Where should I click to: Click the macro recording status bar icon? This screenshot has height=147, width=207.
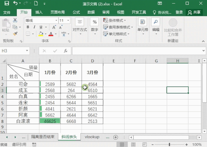[34, 144]
